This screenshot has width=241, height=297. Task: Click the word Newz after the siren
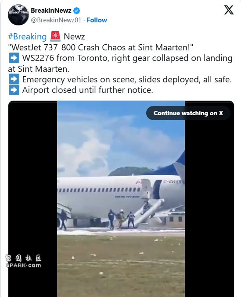(74, 36)
